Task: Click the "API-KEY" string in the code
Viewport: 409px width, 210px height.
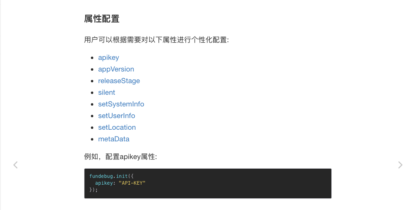Action: [x=132, y=183]
